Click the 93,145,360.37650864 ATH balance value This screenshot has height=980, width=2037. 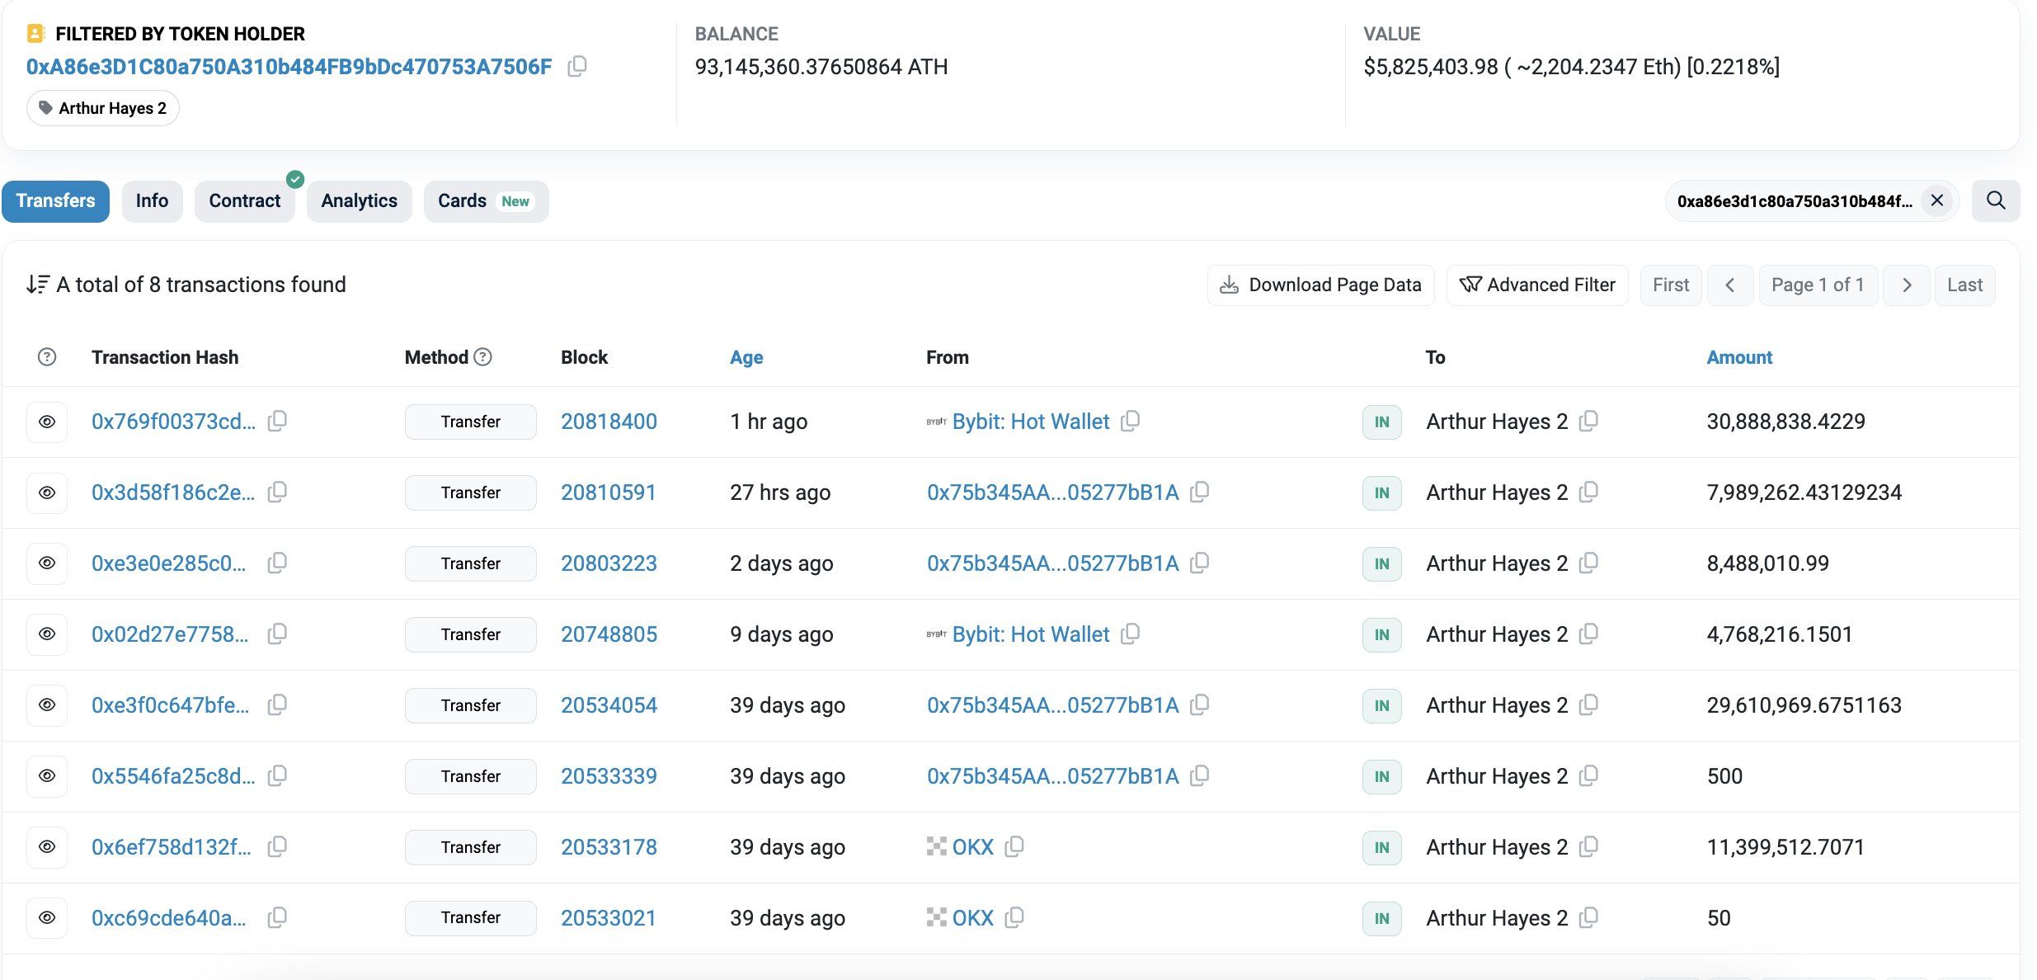(x=821, y=67)
